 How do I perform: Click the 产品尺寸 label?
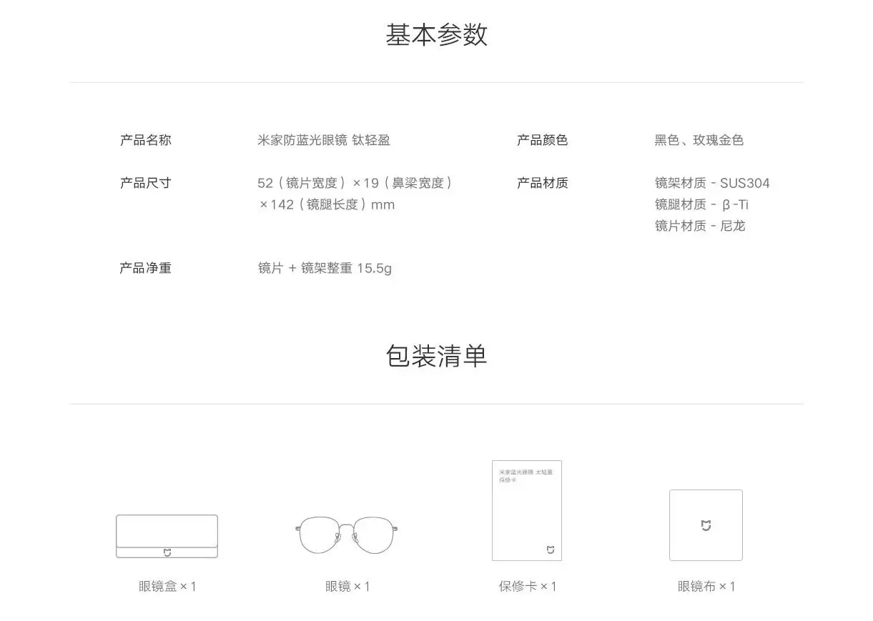146,183
